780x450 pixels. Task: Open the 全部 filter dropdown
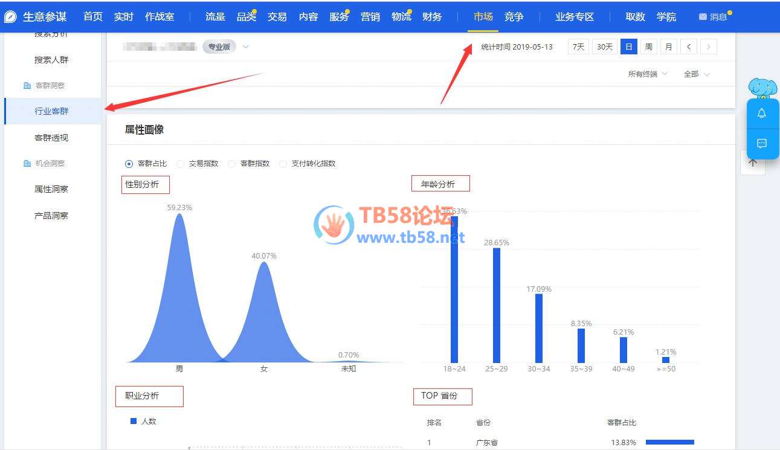(x=697, y=74)
